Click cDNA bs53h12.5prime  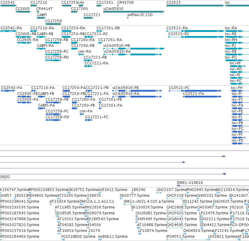[113, 190]
